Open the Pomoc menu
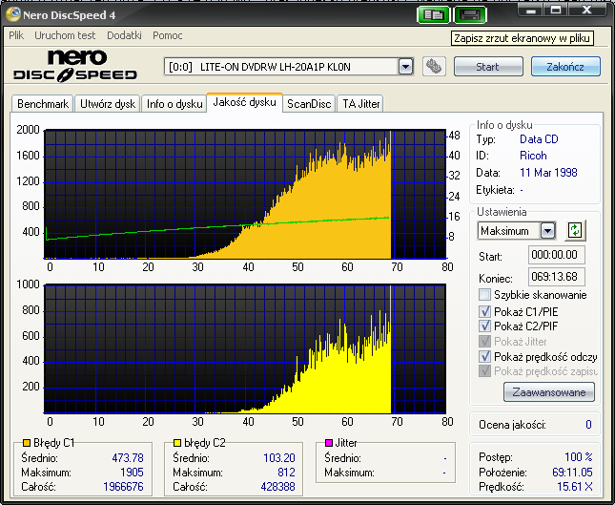This screenshot has height=505, width=615. point(168,35)
